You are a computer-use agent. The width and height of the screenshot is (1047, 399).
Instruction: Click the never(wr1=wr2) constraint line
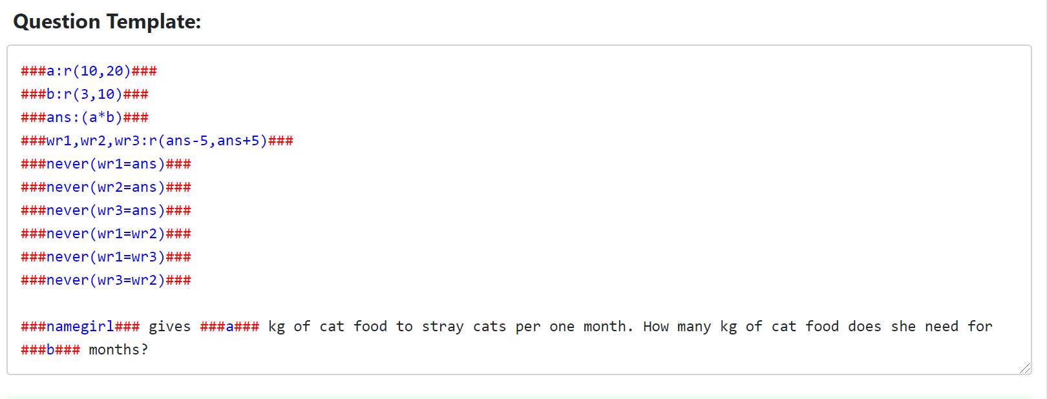(x=106, y=234)
